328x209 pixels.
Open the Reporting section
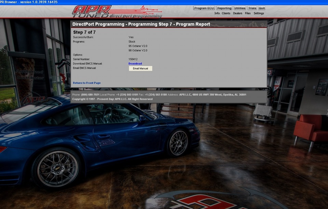pos(224,8)
